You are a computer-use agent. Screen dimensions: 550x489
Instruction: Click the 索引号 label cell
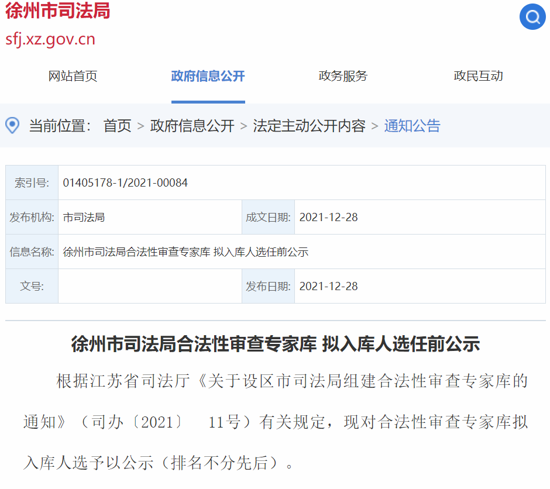pyautogui.click(x=32, y=183)
